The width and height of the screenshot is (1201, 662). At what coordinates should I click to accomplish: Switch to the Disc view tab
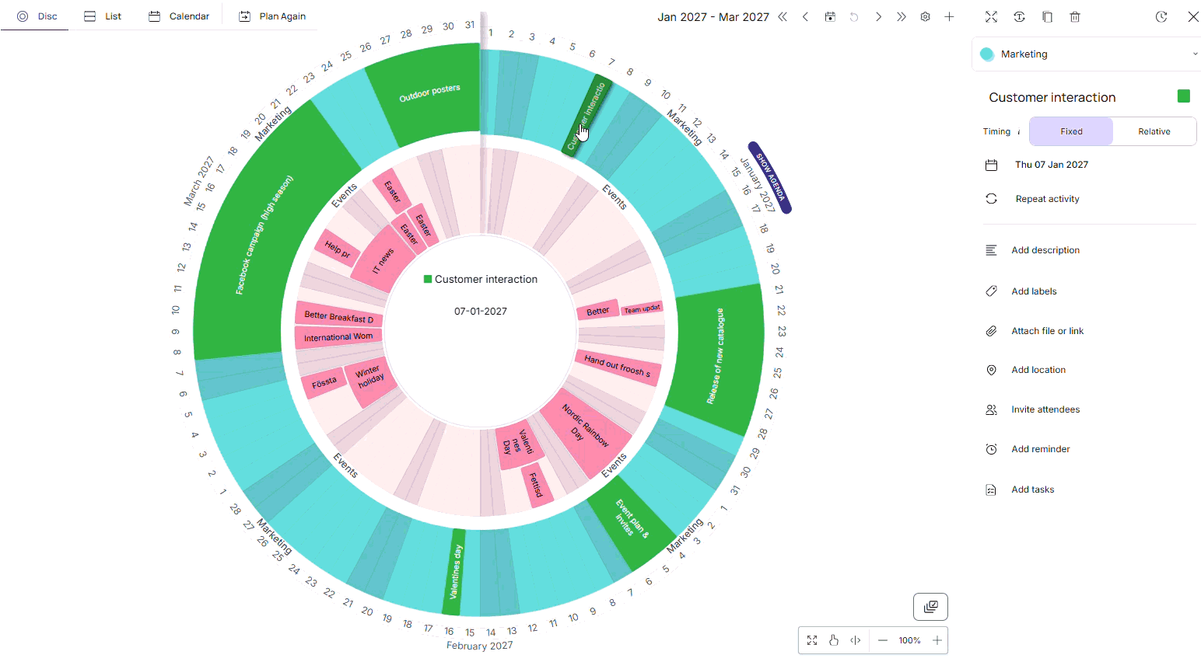tap(37, 16)
